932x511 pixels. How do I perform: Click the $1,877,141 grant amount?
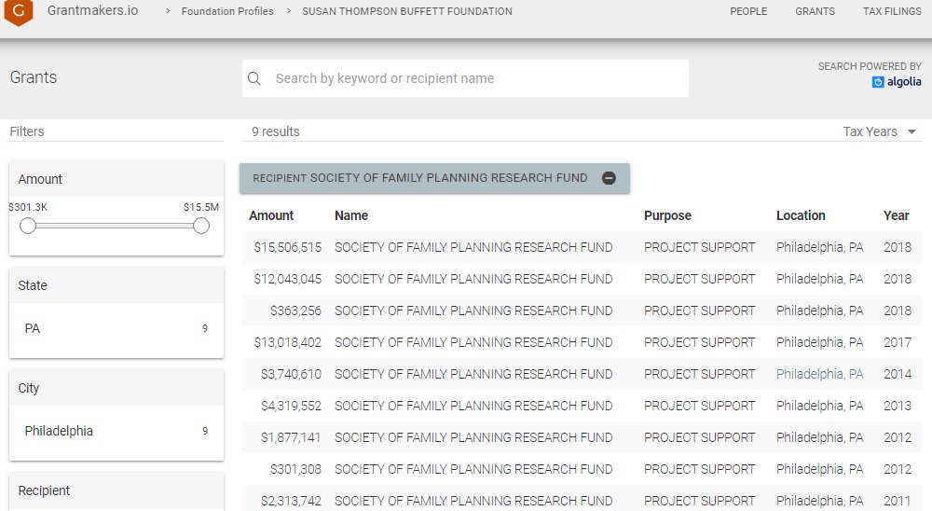coord(291,437)
